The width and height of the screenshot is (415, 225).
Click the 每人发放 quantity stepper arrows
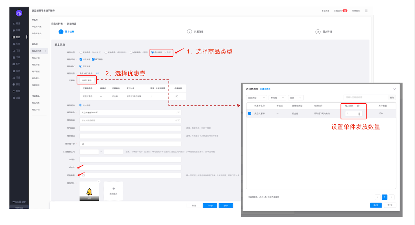[359, 114]
